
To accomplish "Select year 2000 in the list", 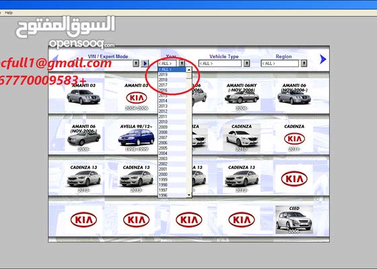I will pos(172,174).
